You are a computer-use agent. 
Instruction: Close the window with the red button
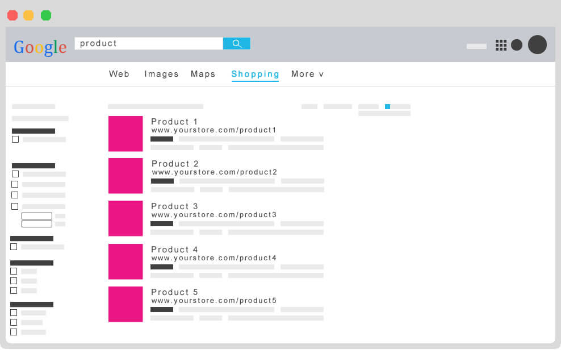[x=12, y=15]
